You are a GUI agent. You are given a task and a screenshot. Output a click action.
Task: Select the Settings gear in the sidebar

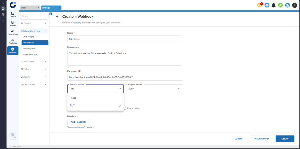point(13,50)
